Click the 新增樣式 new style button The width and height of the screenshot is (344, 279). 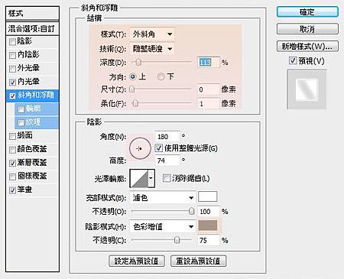coord(307,47)
